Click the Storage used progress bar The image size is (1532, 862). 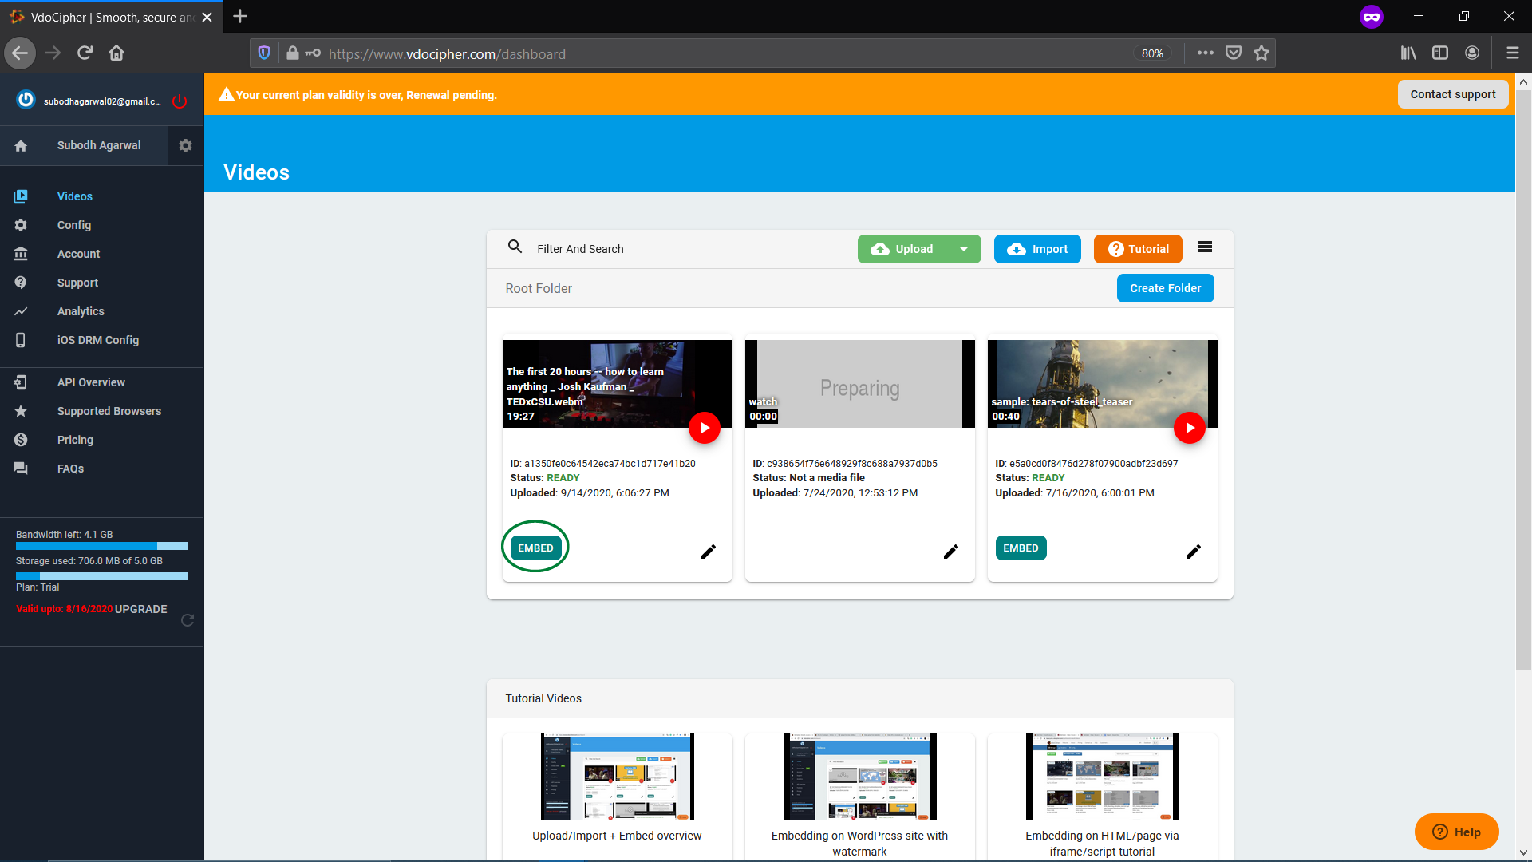coord(101,575)
